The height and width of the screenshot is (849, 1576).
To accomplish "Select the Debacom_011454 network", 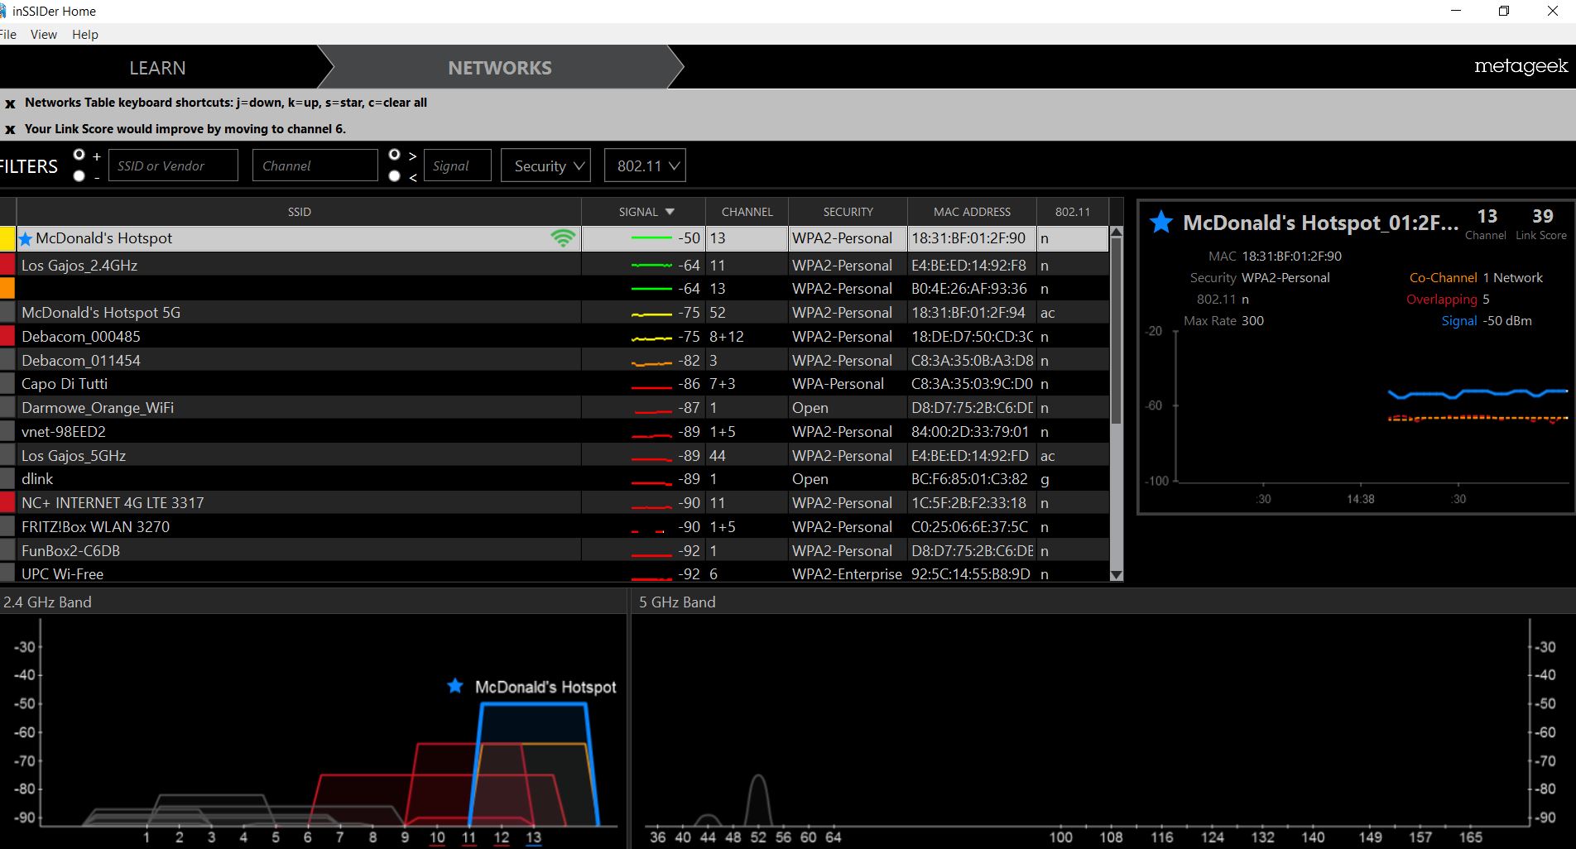I will coord(555,360).
